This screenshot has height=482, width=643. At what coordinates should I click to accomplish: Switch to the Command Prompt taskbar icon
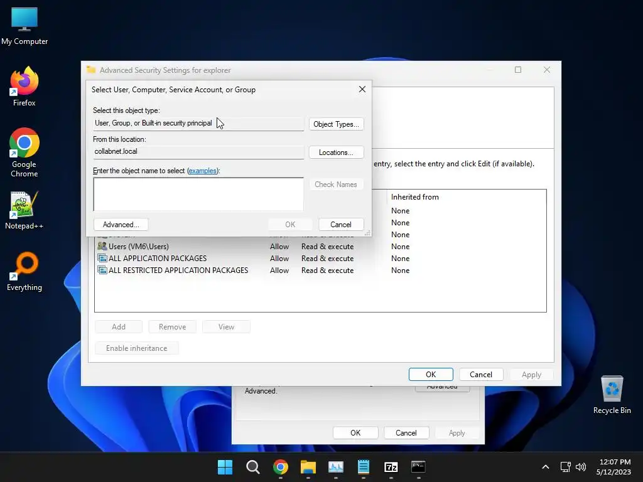[418, 467]
